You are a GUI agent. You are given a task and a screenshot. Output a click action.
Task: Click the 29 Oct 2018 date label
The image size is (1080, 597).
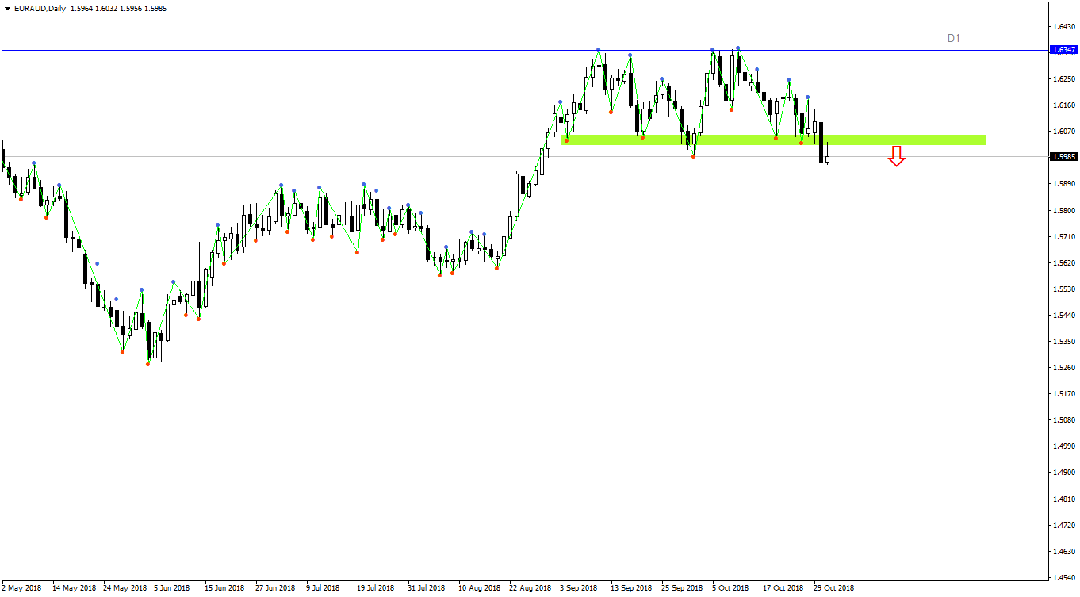[x=834, y=588]
